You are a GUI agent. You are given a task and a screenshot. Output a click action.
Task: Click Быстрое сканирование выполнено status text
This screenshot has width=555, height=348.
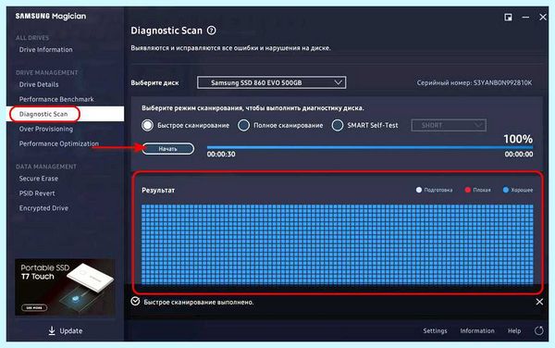199,303
